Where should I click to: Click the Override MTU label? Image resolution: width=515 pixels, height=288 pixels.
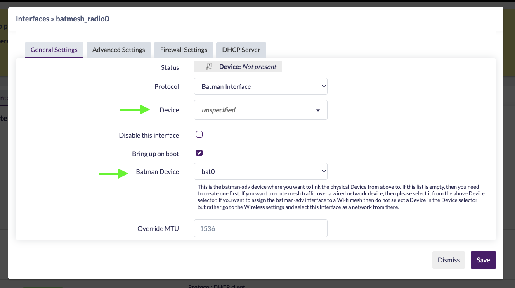coord(158,228)
